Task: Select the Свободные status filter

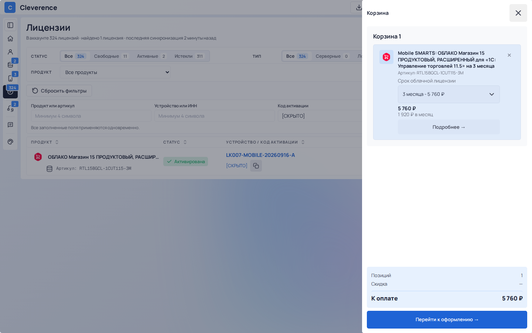Action: click(111, 56)
